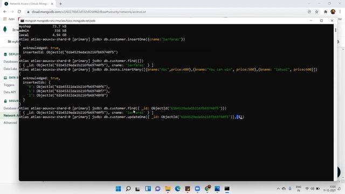Viewport: 345px width, 194px height.
Task: Click MongoDB leaf logo in Atlas
Action: (5, 29)
